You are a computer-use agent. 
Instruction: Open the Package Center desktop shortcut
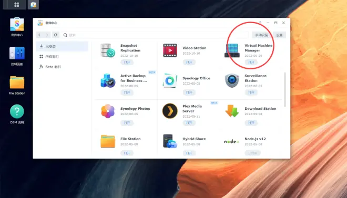[x=17, y=24]
